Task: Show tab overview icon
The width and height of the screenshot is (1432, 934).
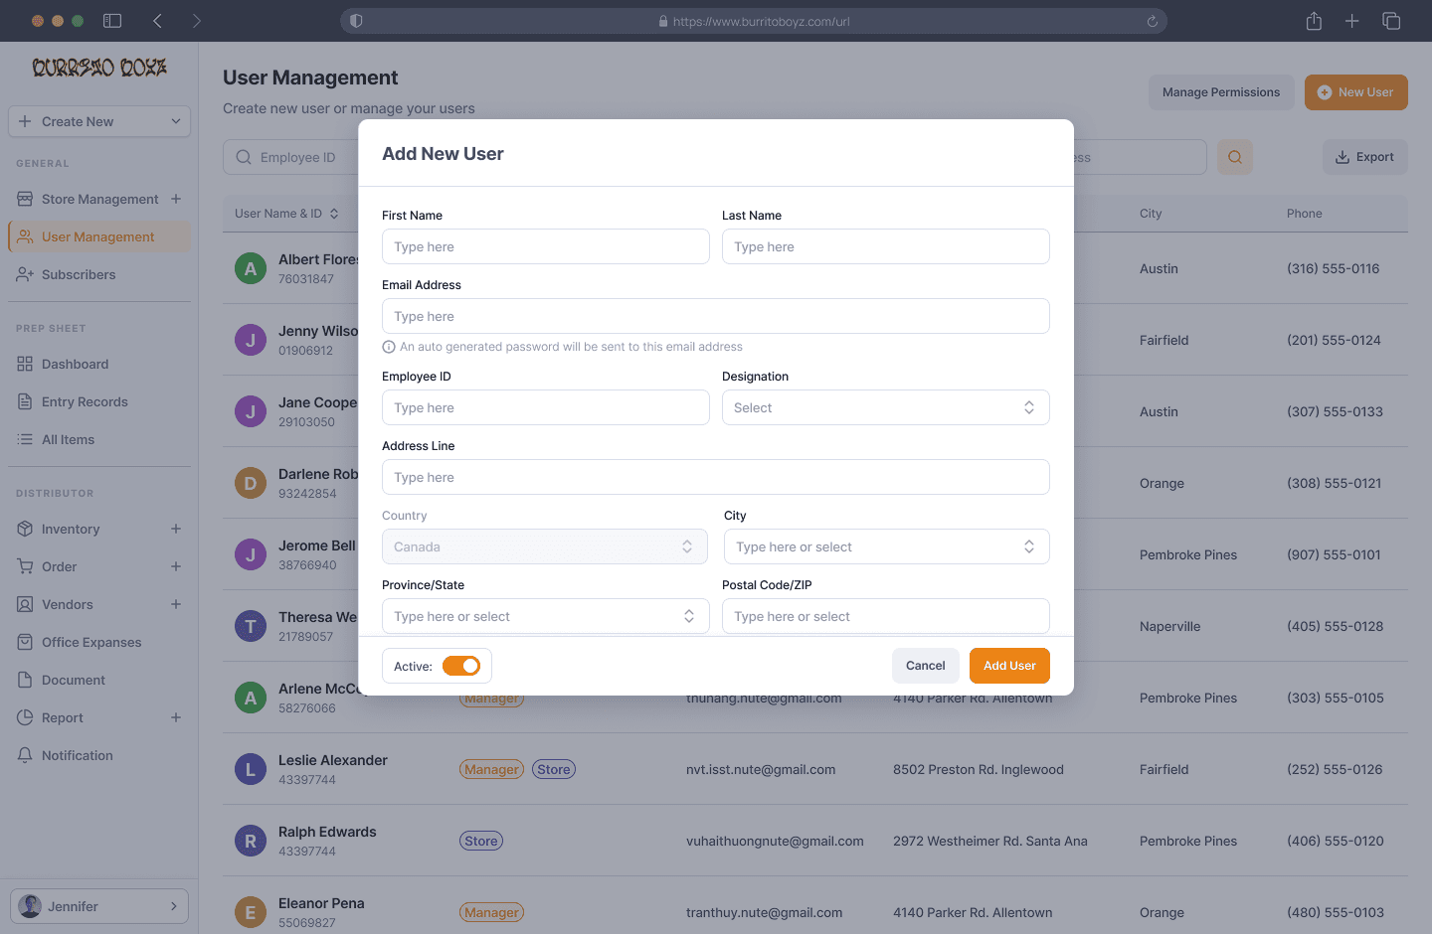Action: (1391, 21)
